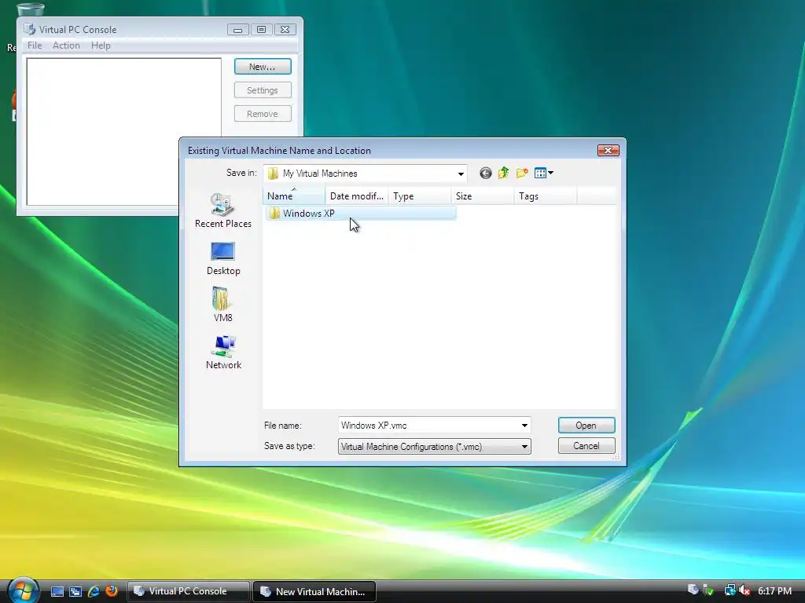Open Action menu in Virtual PC Console
Viewport: 805px width, 603px height.
tap(66, 46)
